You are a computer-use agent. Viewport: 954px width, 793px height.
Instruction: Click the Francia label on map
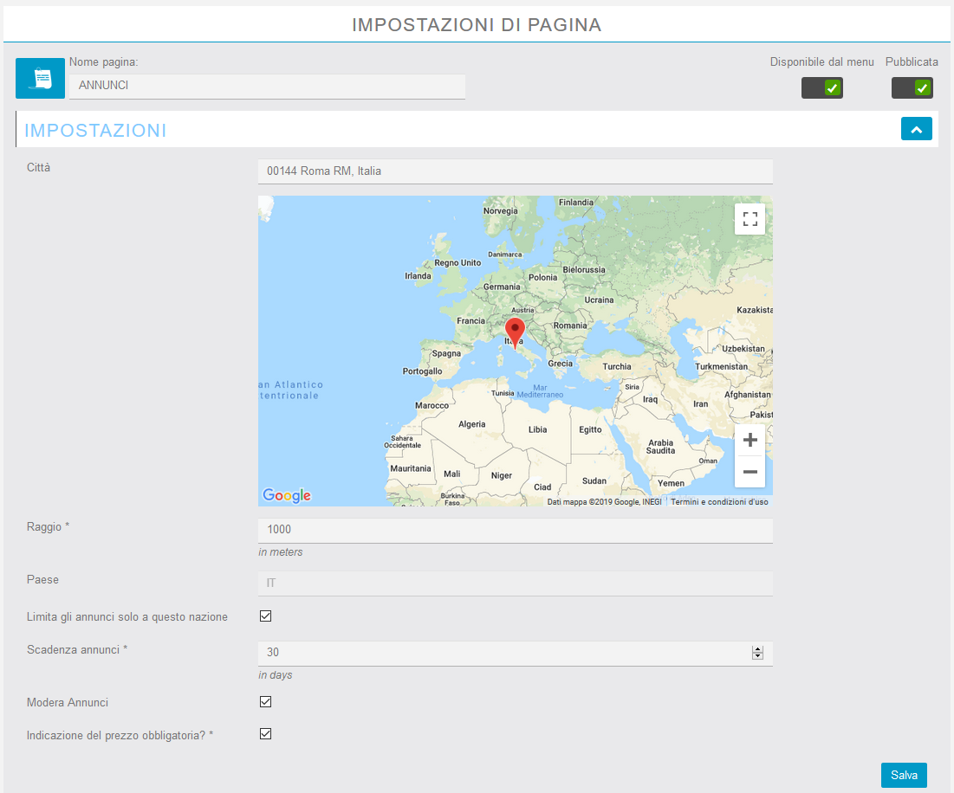(x=471, y=321)
